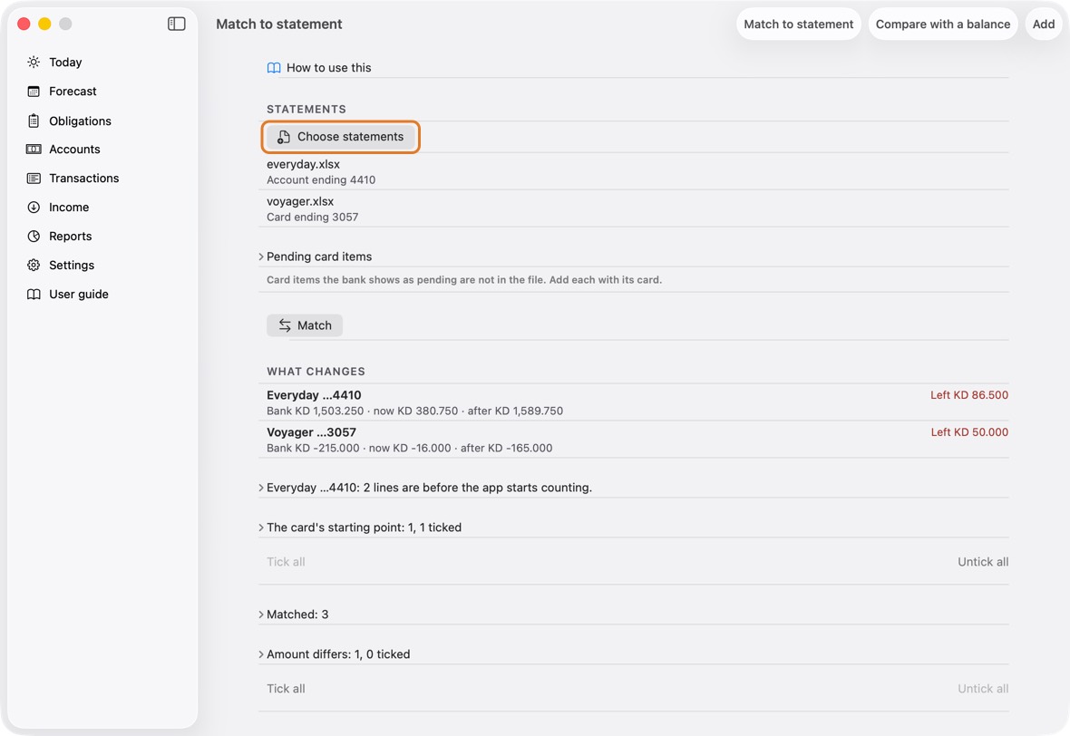Open User guide in sidebar

(x=79, y=294)
